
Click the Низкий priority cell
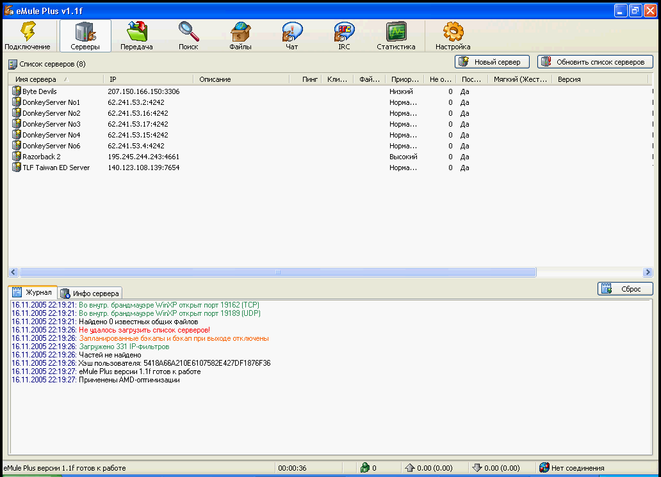coord(402,91)
